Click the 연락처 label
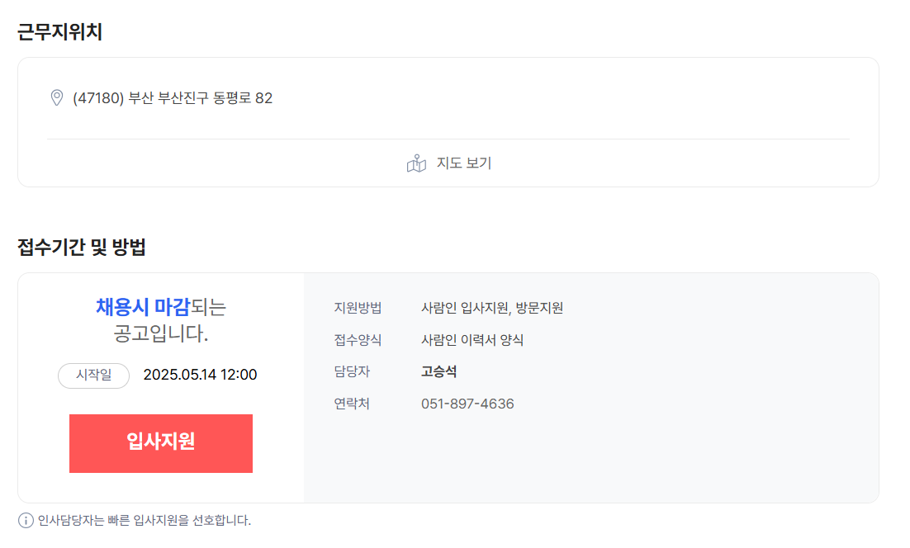910x548 pixels. click(x=352, y=404)
